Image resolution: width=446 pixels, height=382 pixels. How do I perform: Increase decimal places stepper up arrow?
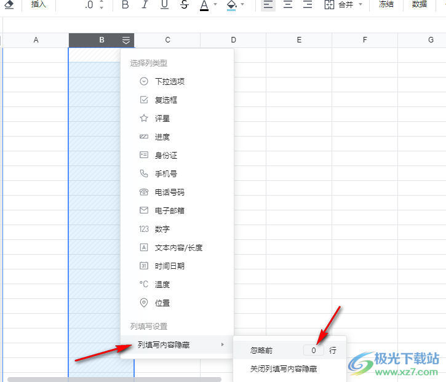point(102,1)
